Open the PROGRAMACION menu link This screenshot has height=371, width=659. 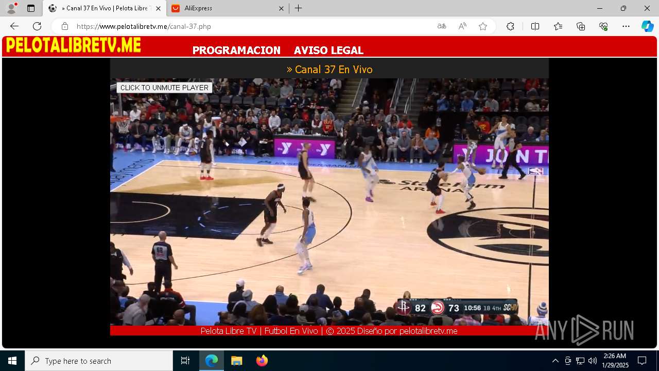(x=236, y=50)
